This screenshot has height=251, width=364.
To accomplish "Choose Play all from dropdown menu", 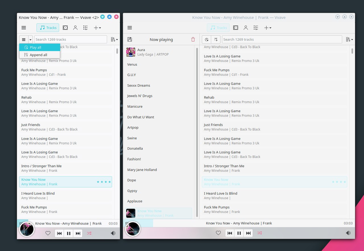I will click(40, 47).
